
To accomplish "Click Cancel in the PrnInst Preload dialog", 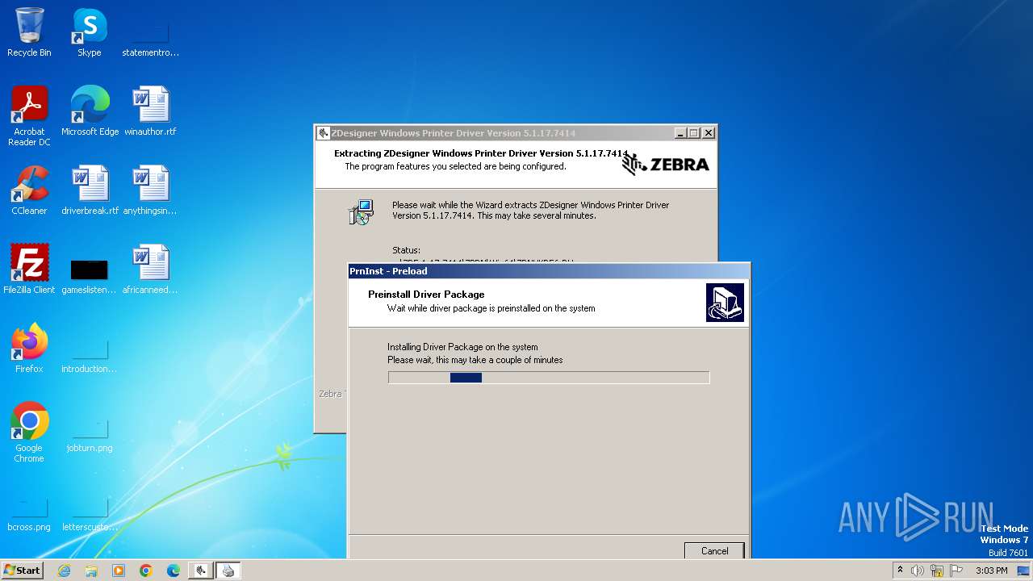I will tap(714, 550).
